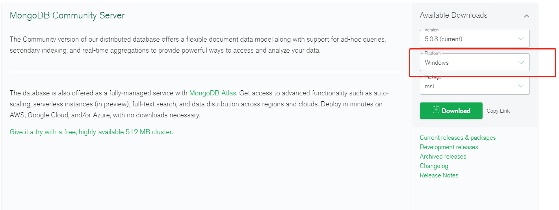Open the Release Notes link

point(439,175)
